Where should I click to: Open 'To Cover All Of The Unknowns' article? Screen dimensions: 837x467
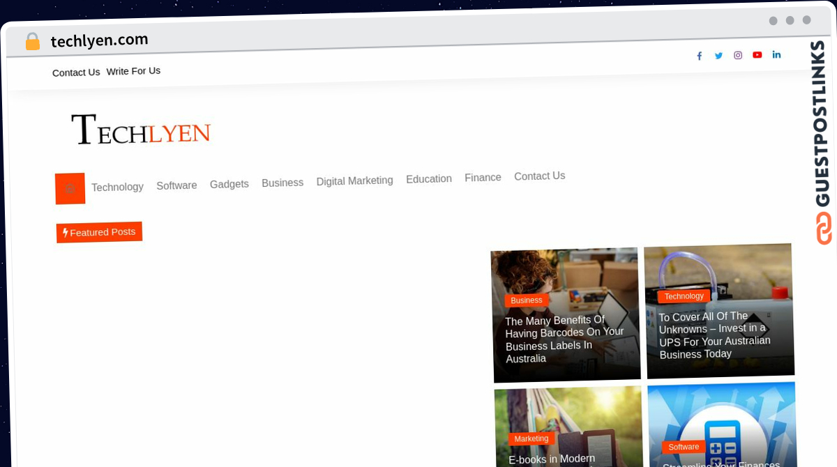715,335
